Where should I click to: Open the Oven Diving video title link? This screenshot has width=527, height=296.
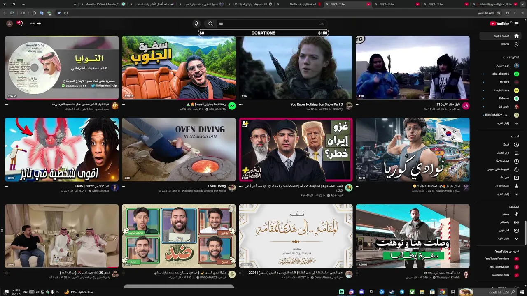(217, 186)
